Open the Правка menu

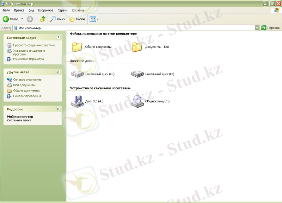click(x=19, y=11)
